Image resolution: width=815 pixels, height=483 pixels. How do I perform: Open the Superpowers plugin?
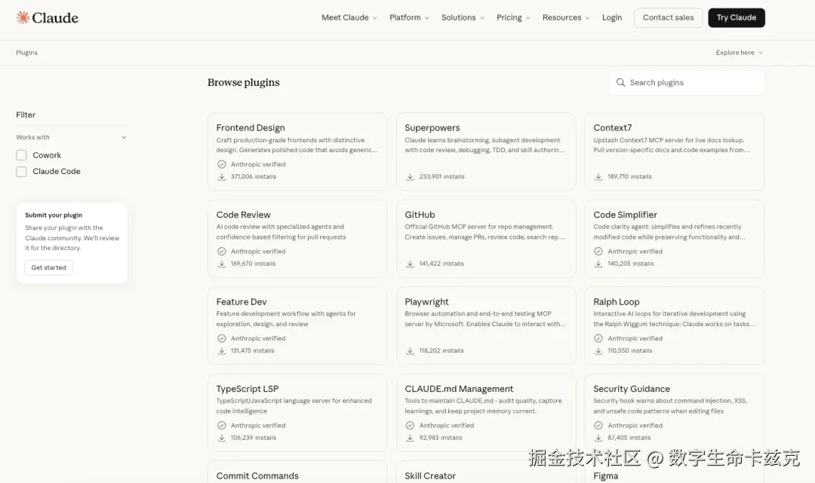point(486,151)
